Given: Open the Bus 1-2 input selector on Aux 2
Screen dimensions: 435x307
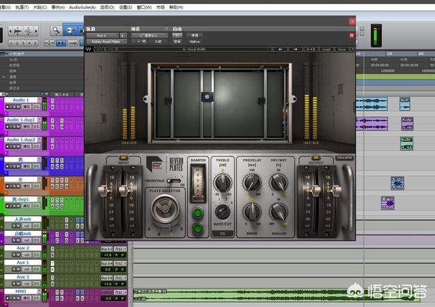Looking at the screenshot, I should coord(107,249).
